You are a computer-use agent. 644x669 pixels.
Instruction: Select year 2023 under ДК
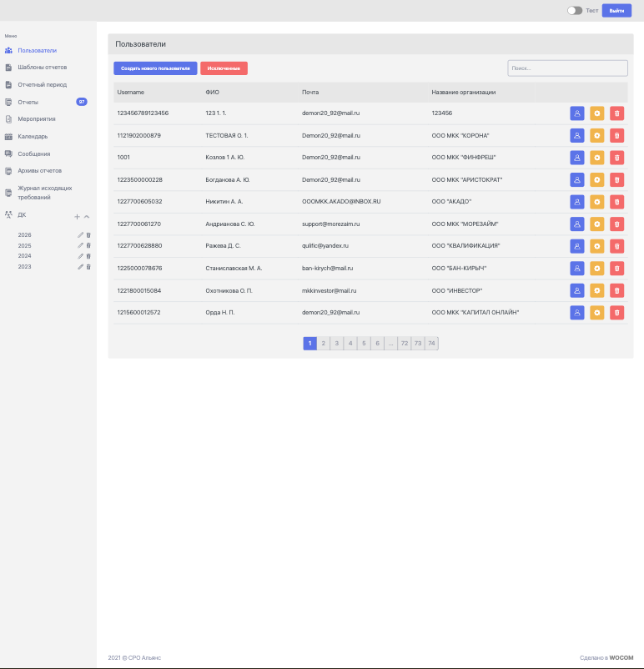24,267
